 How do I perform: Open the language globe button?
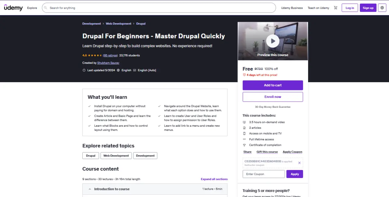(382, 8)
